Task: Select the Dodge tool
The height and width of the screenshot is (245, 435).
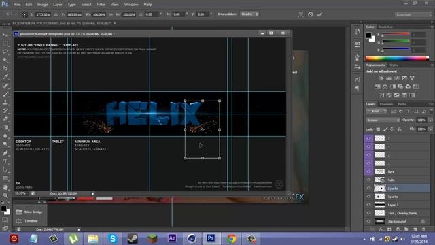Action: pos(5,144)
